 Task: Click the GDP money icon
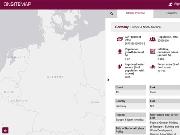120,39
